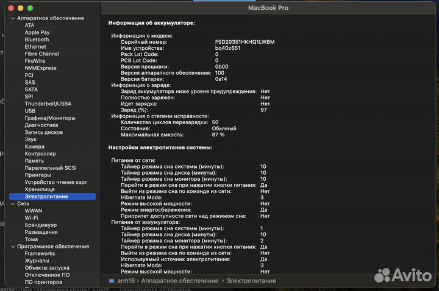The width and height of the screenshot is (439, 291).
Task: Select Принтеры entry
Action: (x=38, y=175)
